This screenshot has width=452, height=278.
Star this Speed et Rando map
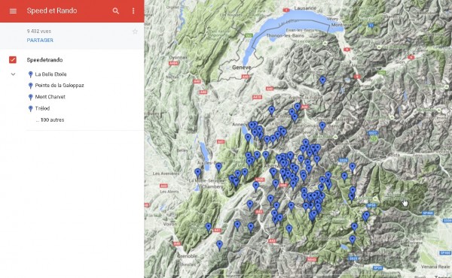[135, 32]
